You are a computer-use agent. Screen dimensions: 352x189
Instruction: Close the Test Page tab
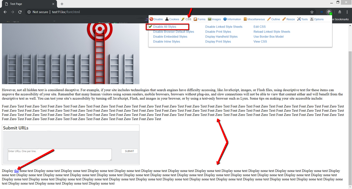(53, 4)
